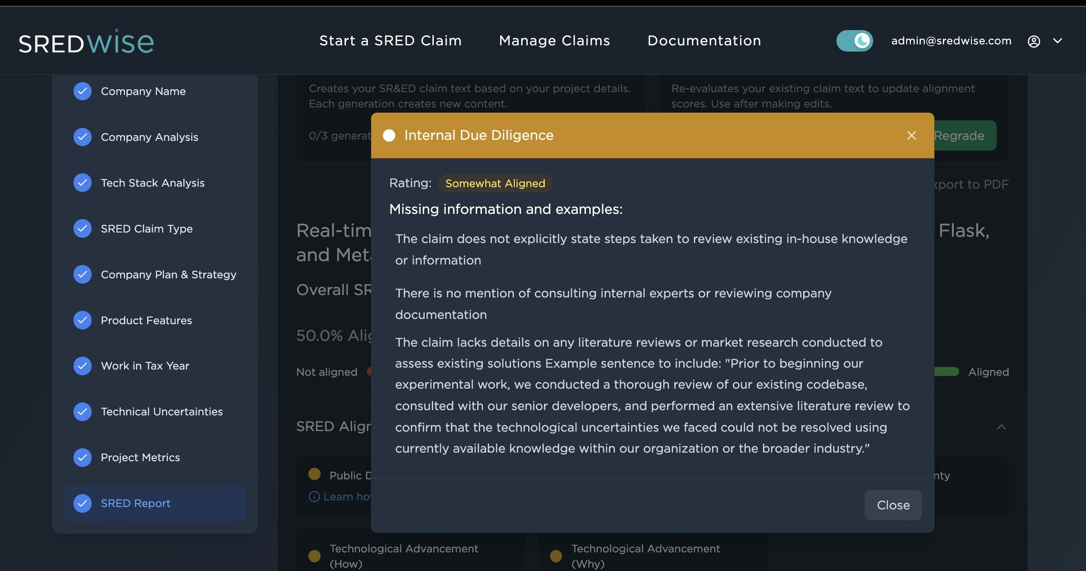Click the Tech Stack Analysis checkmark icon

(x=83, y=183)
